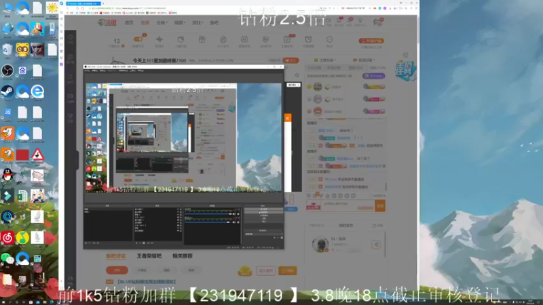This screenshot has width=543, height=305.
Task: Go to 首页 in the Douyu navigation
Action: click(x=129, y=23)
